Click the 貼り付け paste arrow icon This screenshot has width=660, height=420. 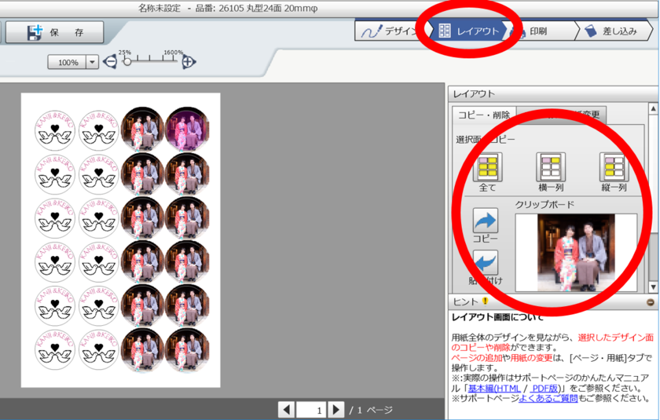tap(485, 263)
